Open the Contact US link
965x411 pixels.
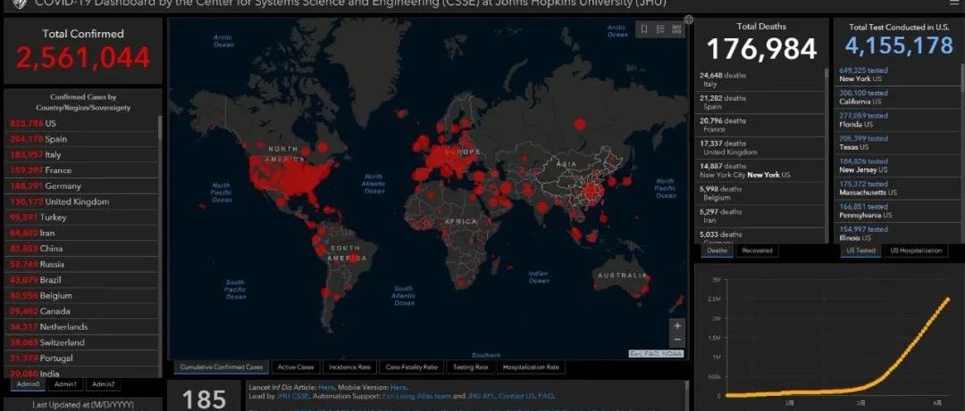tap(517, 396)
